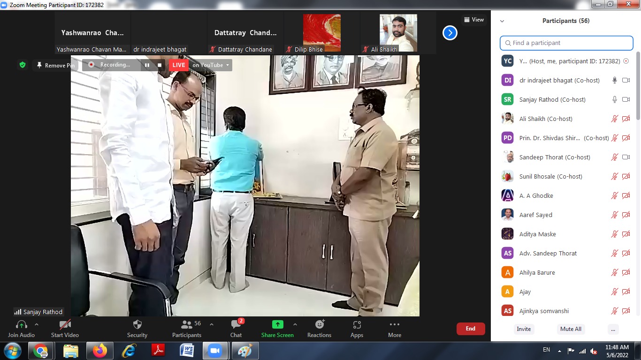641x360 pixels.
Task: End the meeting with End button
Action: pyautogui.click(x=471, y=329)
